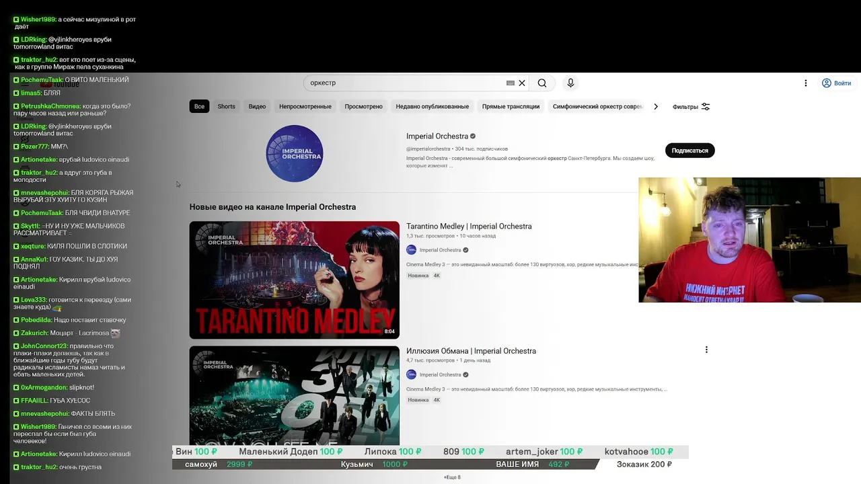
Task: Open the Tarantino Medley | Imperial Orchestra title
Action: pos(469,227)
